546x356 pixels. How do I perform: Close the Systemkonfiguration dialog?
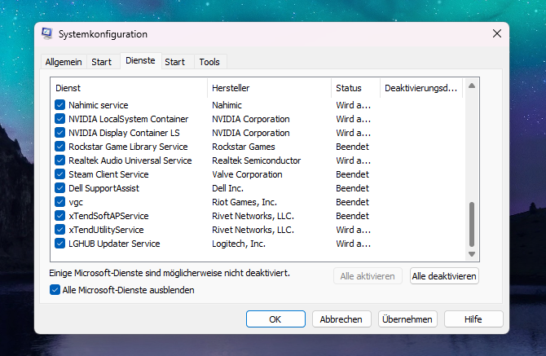[497, 33]
